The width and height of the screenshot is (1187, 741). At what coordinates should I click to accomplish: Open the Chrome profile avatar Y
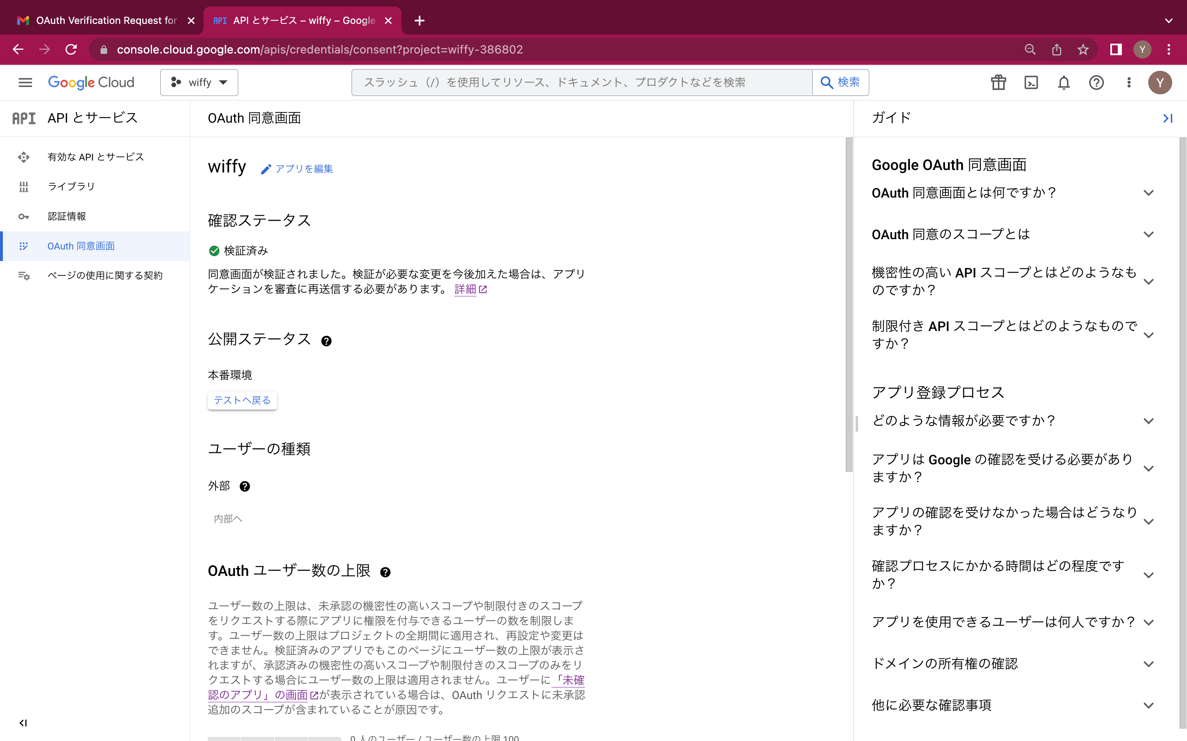point(1142,49)
